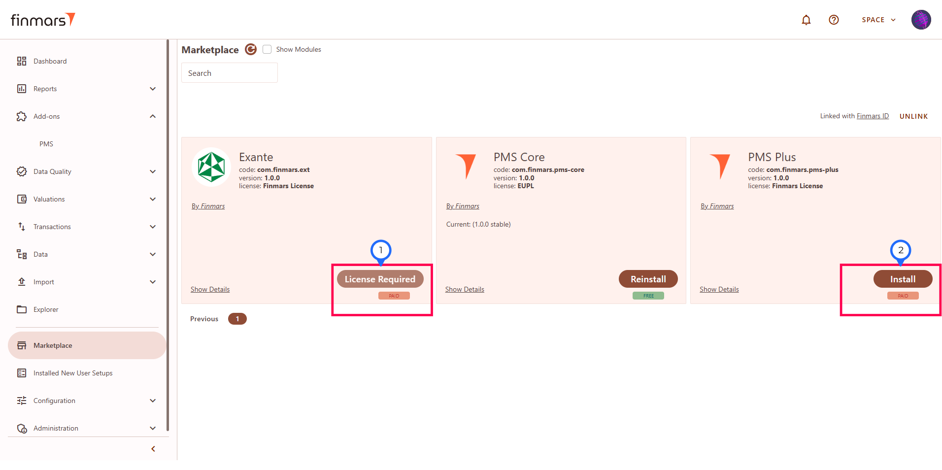Click the Data tree icon
The image size is (942, 470).
point(22,254)
